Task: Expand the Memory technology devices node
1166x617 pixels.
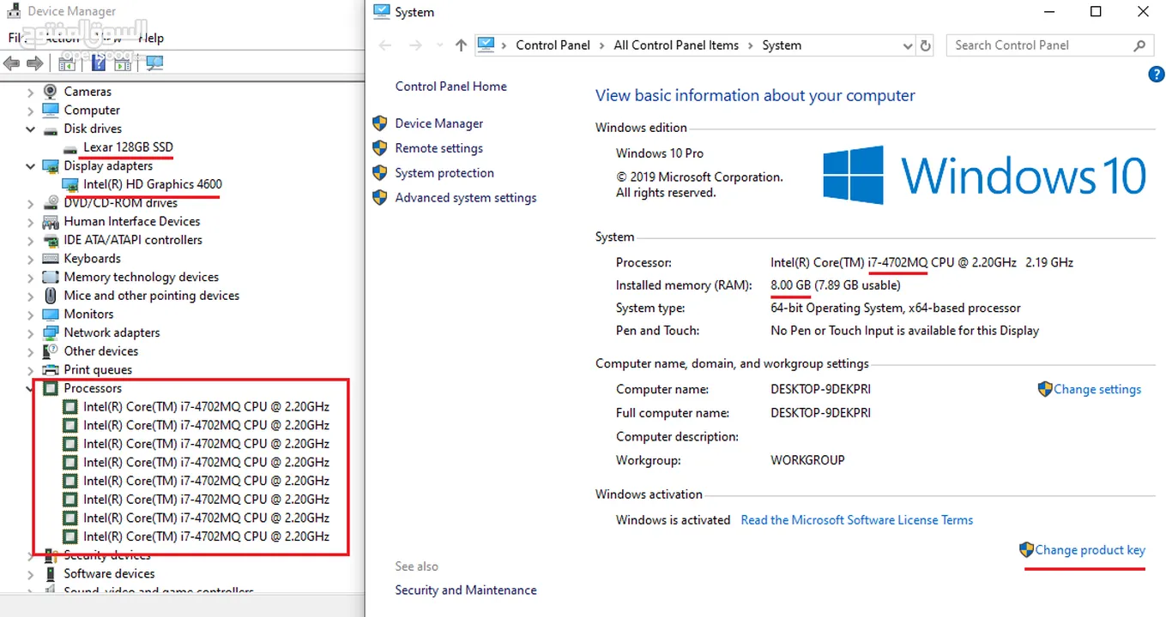Action: point(31,278)
